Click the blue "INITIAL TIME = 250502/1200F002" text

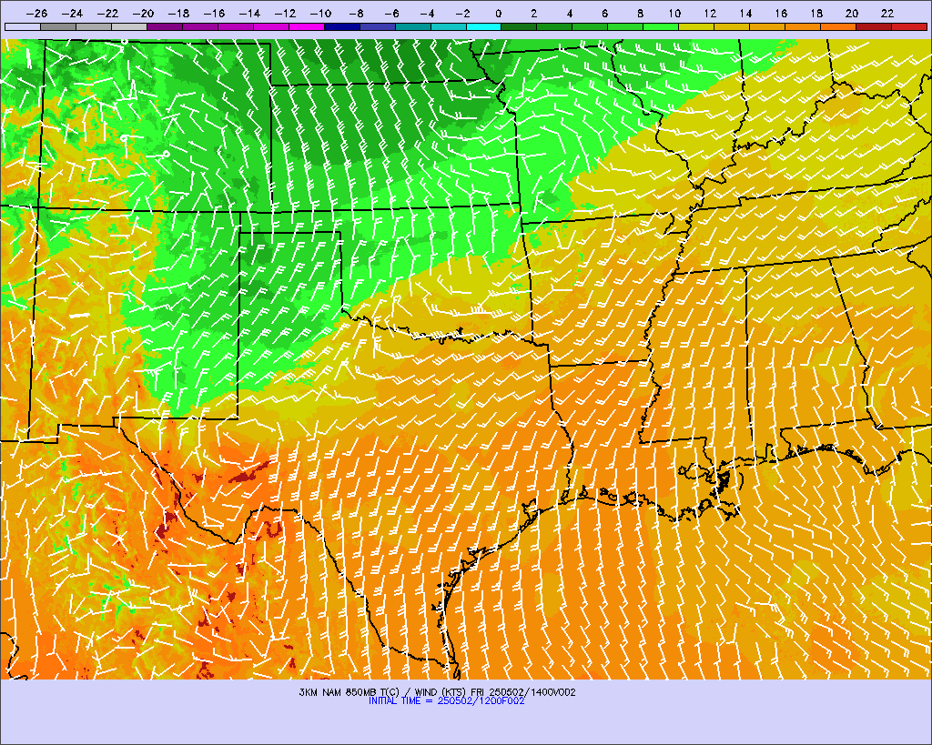(x=446, y=701)
